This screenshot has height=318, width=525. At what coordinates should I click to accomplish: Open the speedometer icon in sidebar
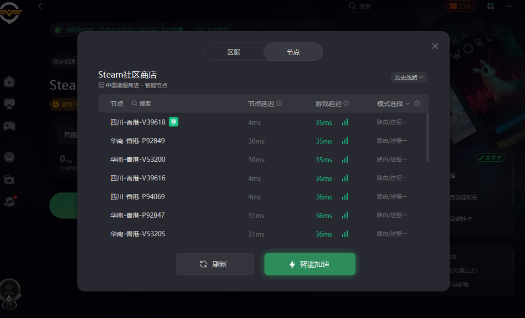coord(9,157)
